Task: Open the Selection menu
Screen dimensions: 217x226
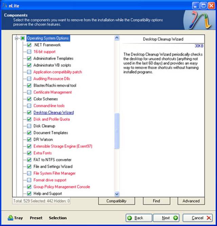Action: tap(58, 218)
